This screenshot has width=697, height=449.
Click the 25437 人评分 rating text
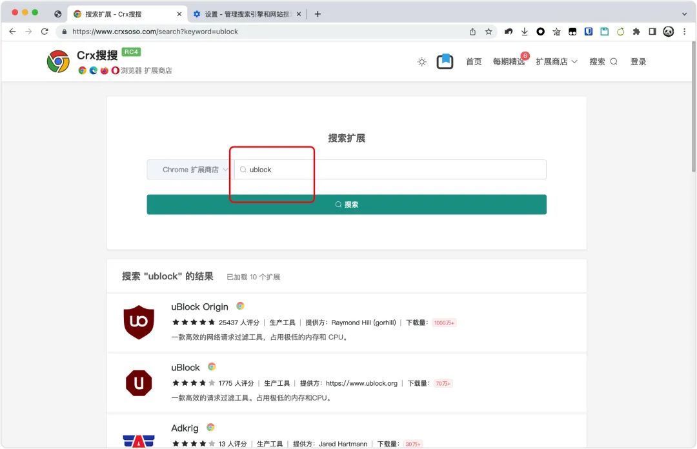coord(239,323)
